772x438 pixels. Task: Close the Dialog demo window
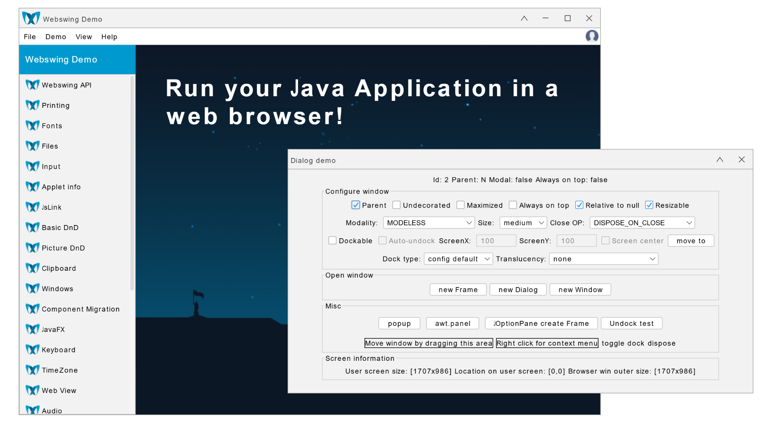(x=741, y=160)
